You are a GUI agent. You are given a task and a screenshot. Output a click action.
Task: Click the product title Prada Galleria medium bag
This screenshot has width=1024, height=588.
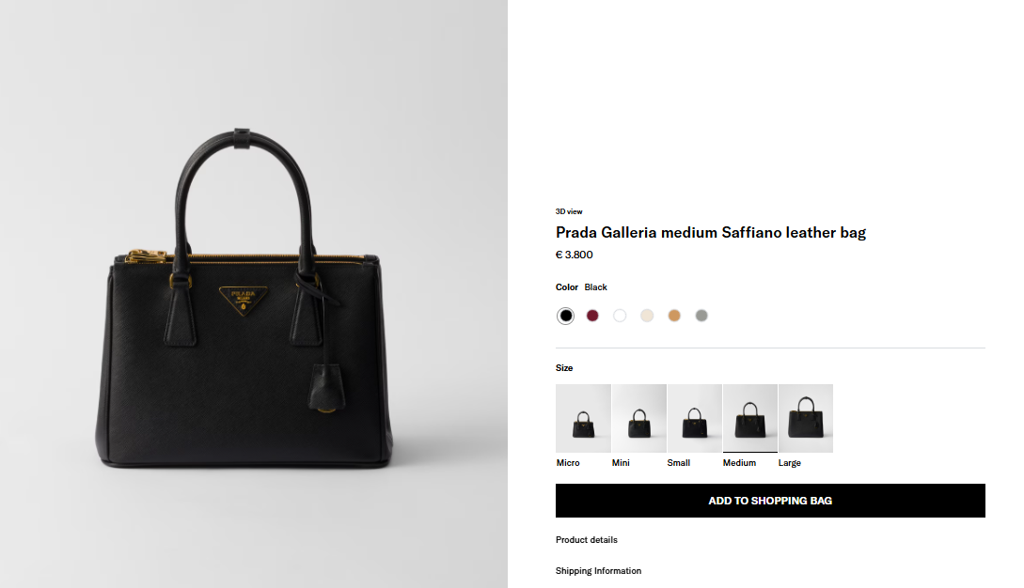[710, 233]
